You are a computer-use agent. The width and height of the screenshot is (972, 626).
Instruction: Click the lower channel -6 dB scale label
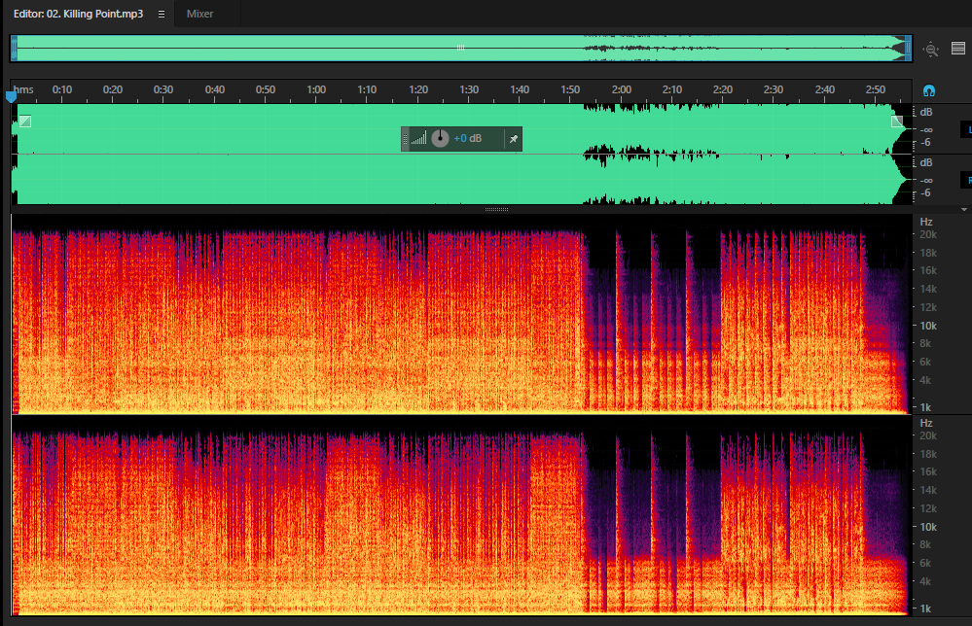click(925, 193)
